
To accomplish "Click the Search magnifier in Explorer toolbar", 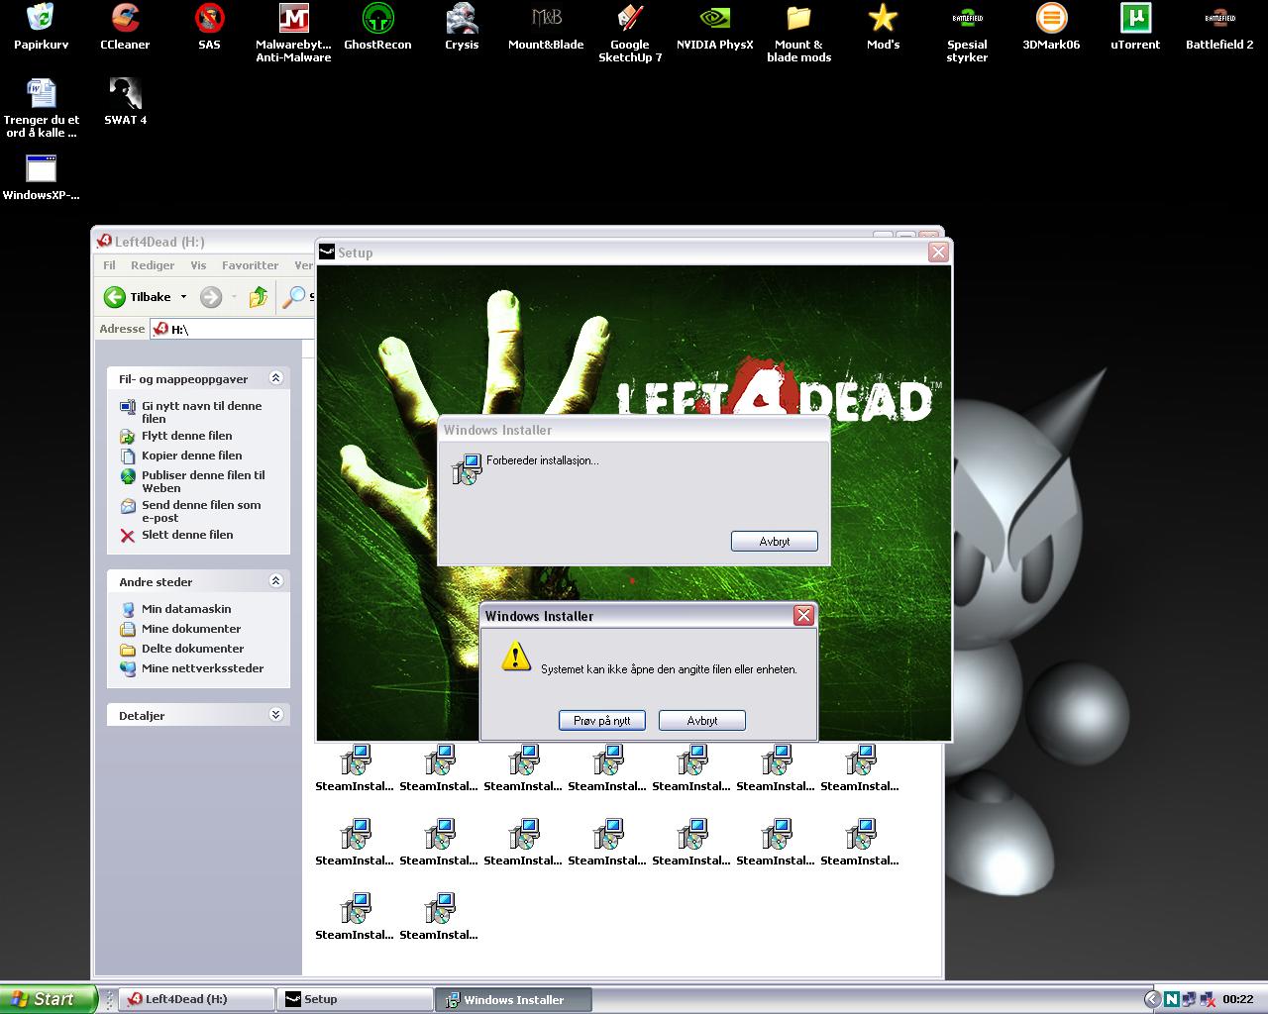I will (294, 297).
